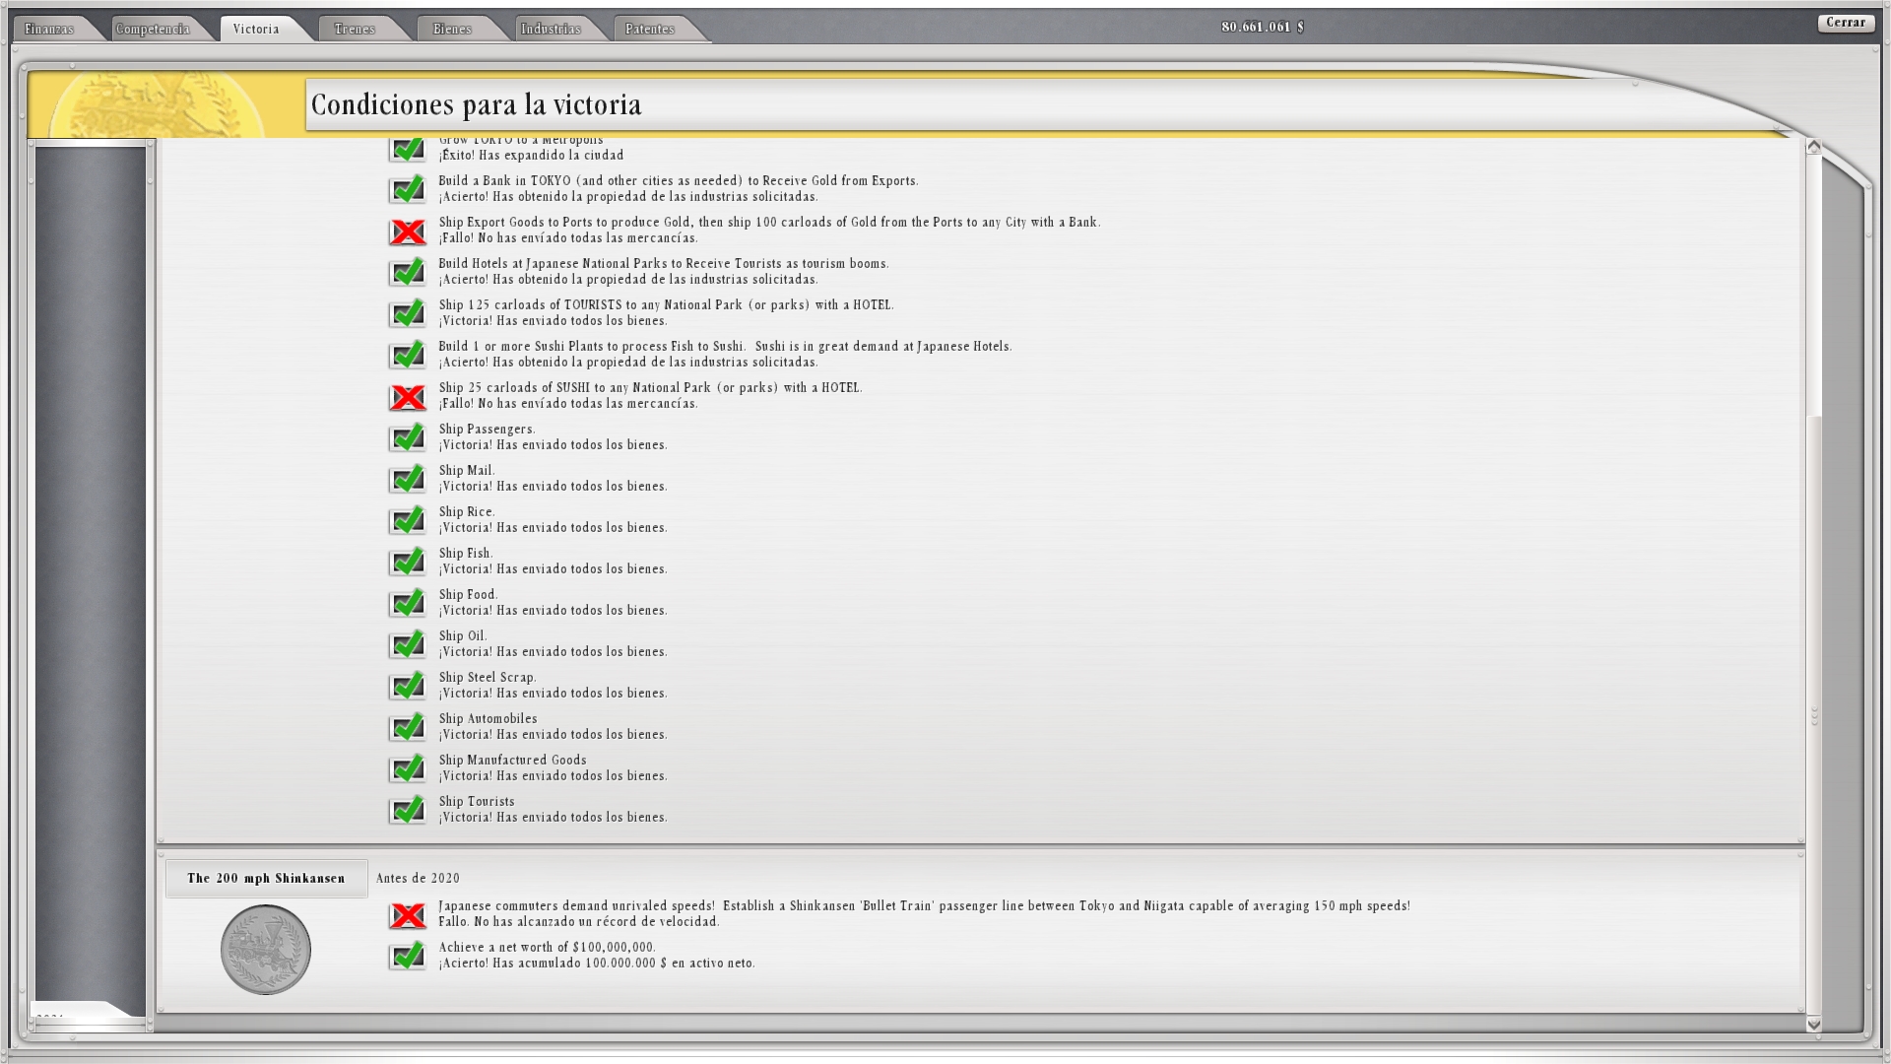Click checkmark for Ship 125 carloads of TOURISTS

[407, 312]
